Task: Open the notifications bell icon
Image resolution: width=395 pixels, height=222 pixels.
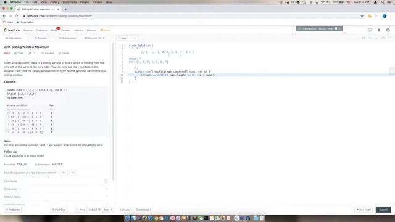Action: [x=379, y=30]
